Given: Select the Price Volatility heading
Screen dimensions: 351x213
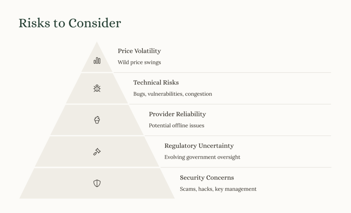Looking at the screenshot, I should tap(139, 51).
